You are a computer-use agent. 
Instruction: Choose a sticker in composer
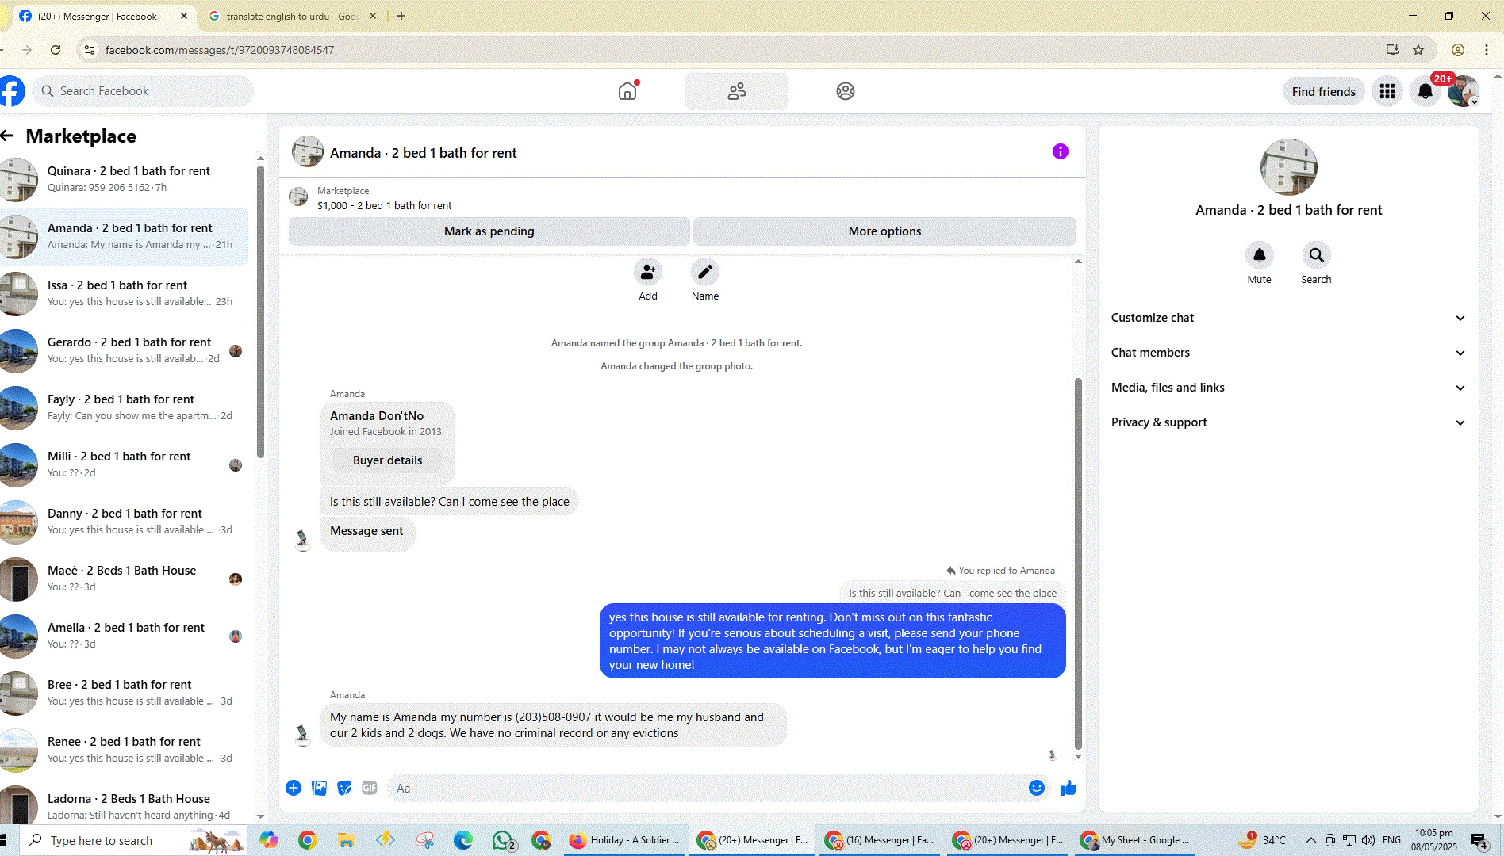(x=344, y=788)
